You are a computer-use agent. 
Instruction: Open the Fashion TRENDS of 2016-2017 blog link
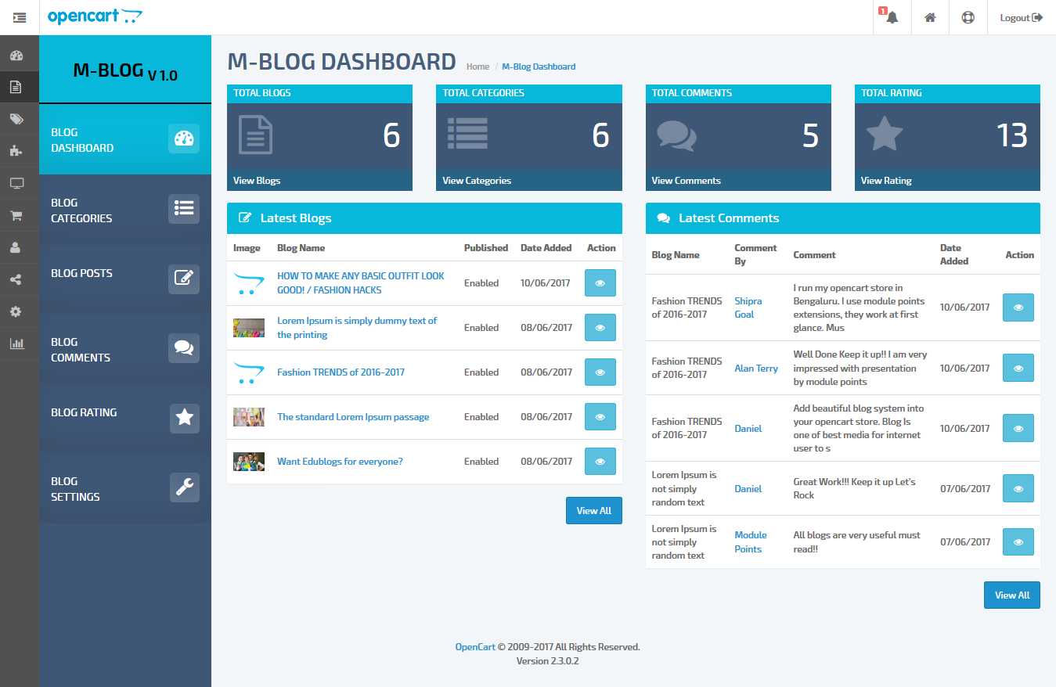coord(341,372)
